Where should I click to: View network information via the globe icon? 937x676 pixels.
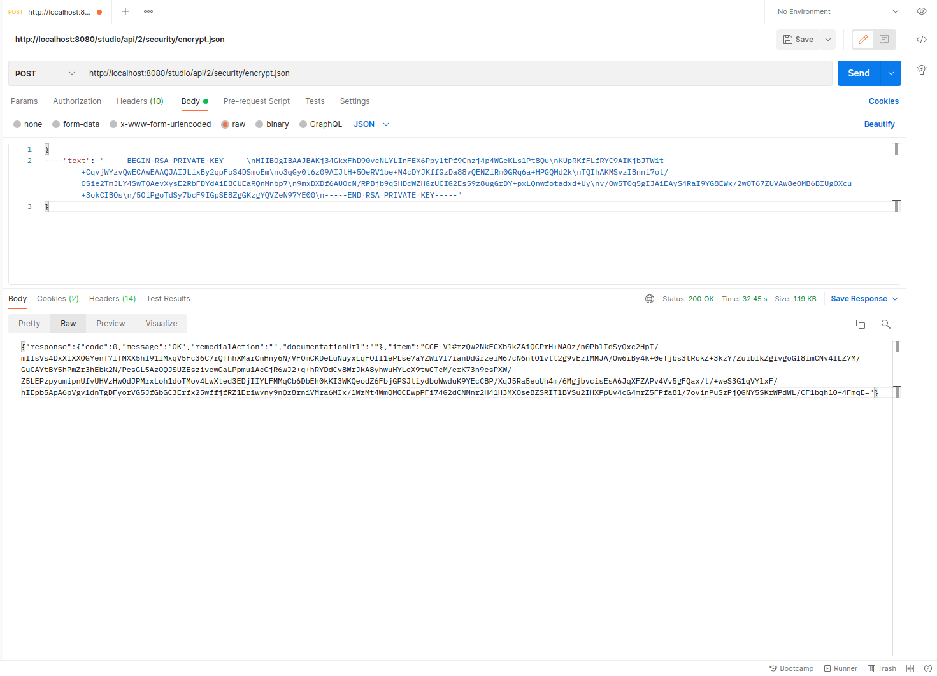click(x=649, y=298)
